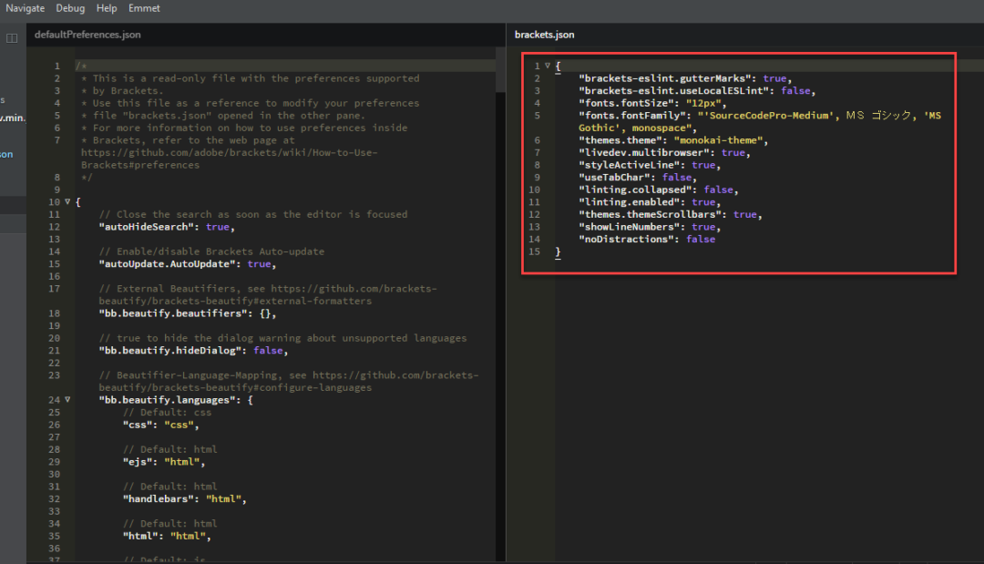Image resolution: width=984 pixels, height=564 pixels.
Task: Open the Debug menu
Action: tap(70, 8)
